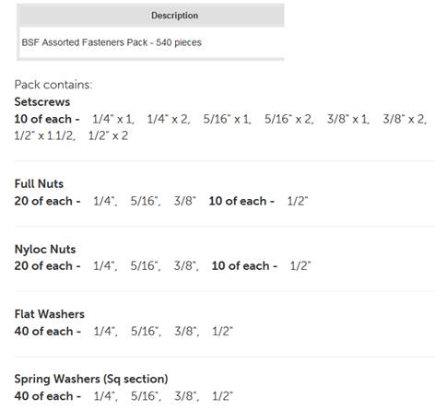Select the 5/16" x 2 setscrew size
This screenshot has width=435, height=410.
click(288, 119)
